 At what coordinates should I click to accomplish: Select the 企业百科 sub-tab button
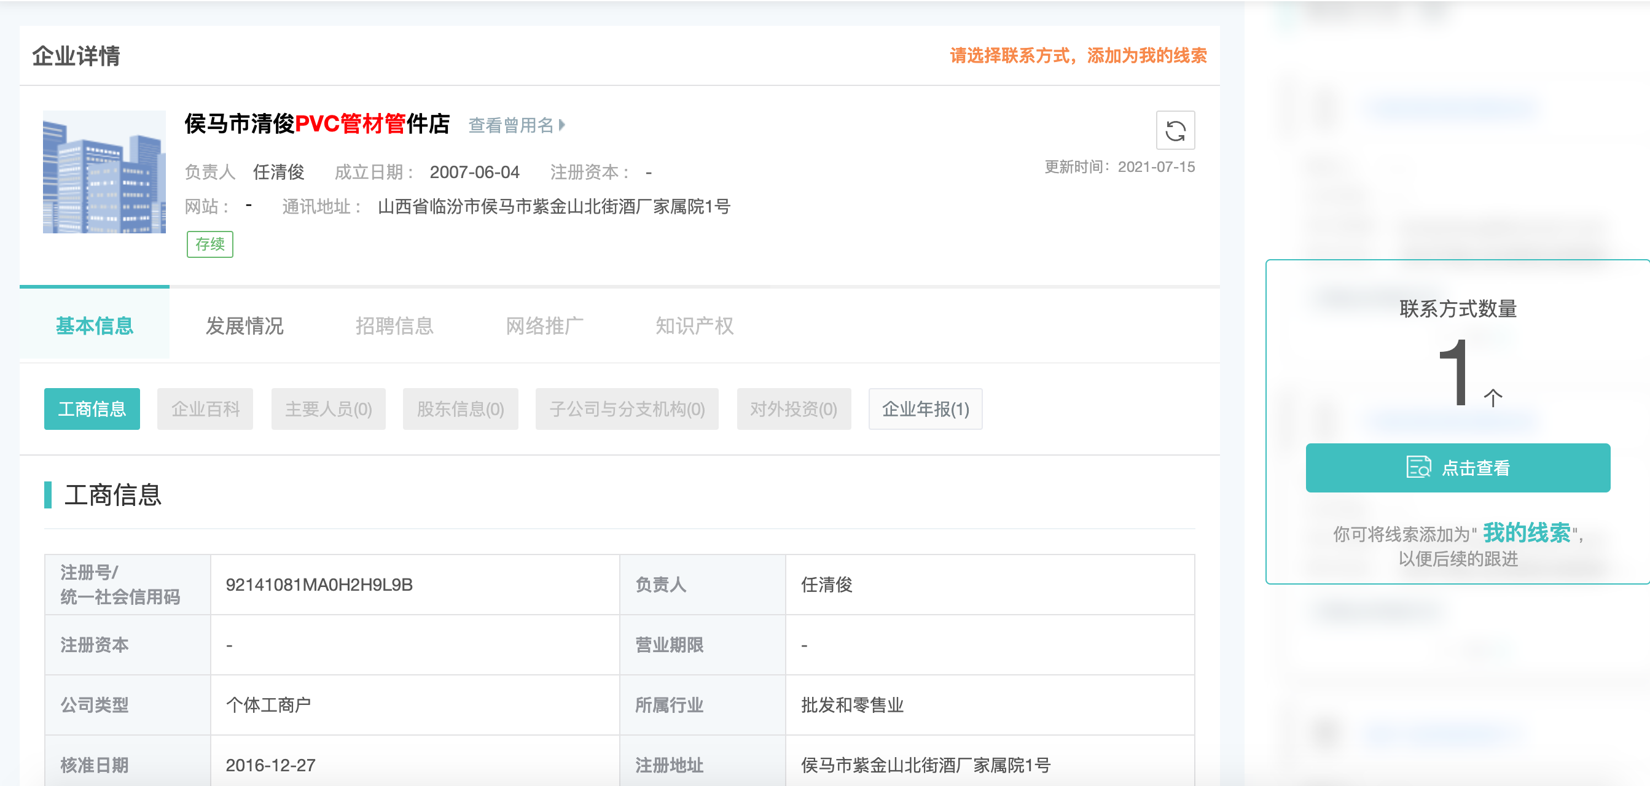pyautogui.click(x=205, y=409)
